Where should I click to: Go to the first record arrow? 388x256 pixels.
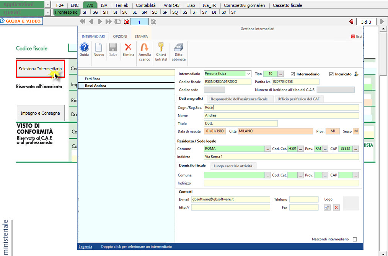point(82,21)
